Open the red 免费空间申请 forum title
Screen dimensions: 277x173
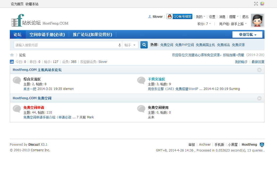point(34,107)
